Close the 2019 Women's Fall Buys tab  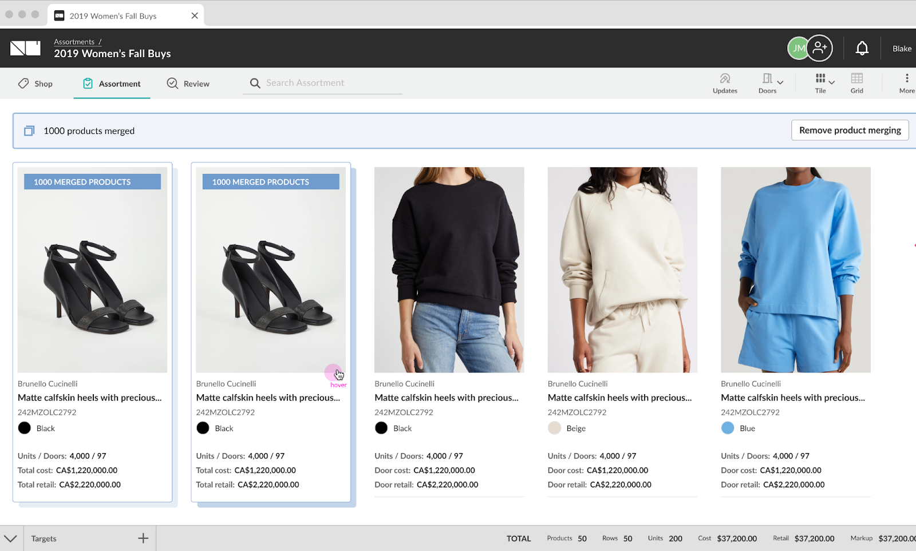[195, 15]
